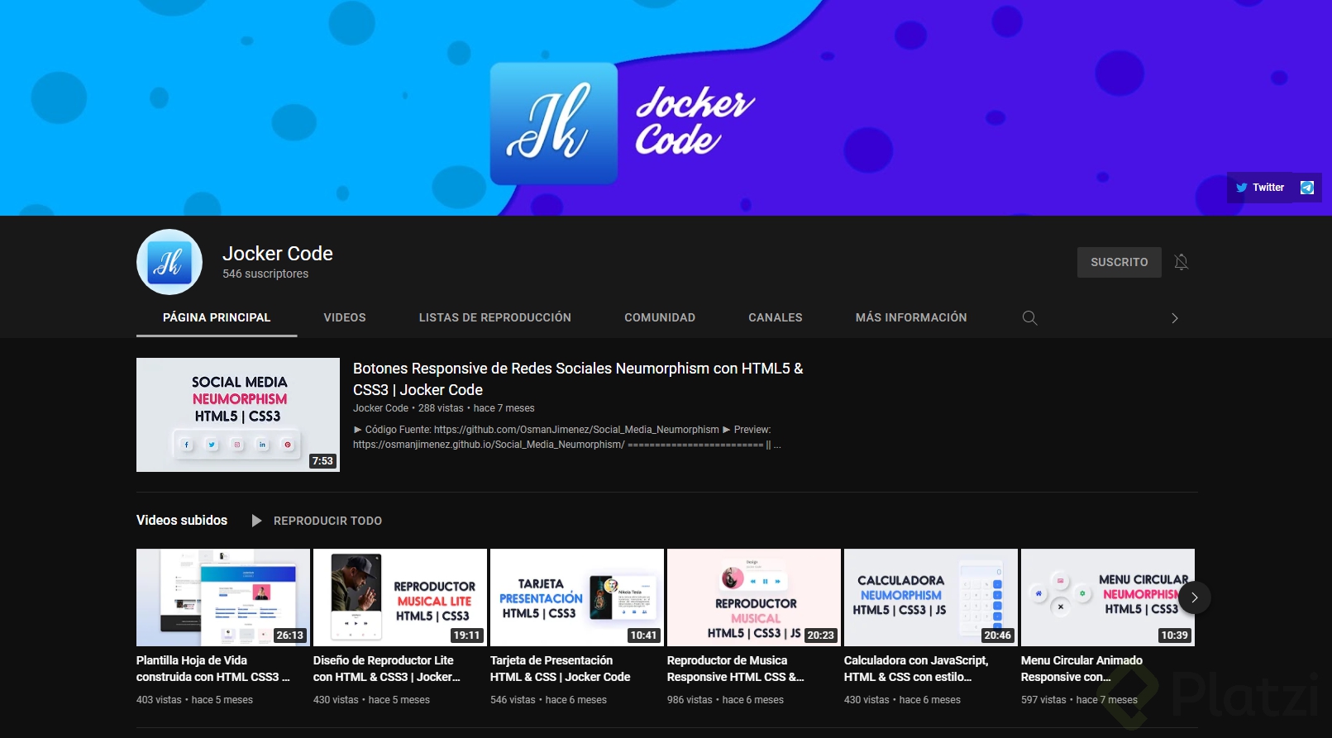Go to the Comunidad tab
Screen dimensions: 1332x738
pos(660,317)
